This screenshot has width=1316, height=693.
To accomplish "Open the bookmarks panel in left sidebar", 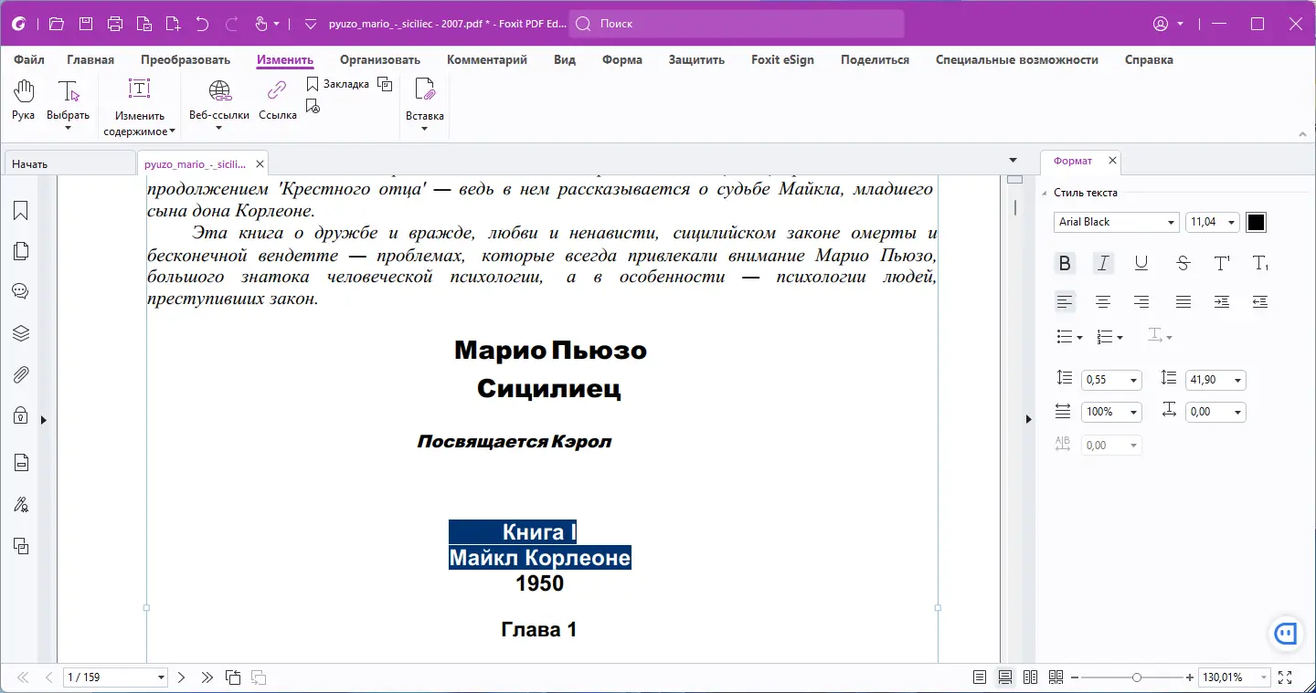I will click(x=21, y=211).
